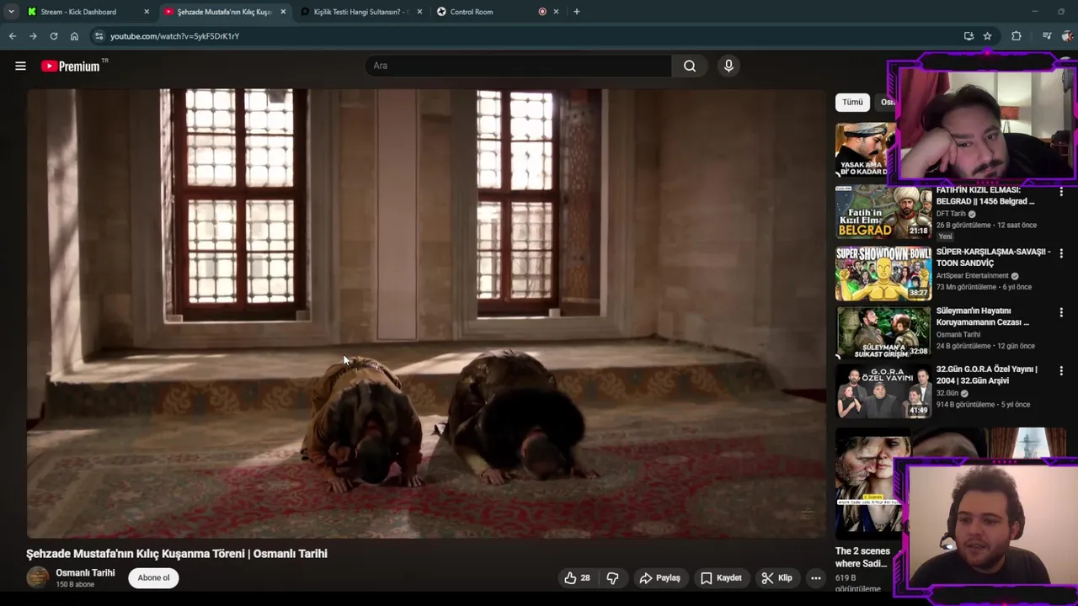Click the main video player area
Screen dimensions: 1078x606
pos(426,313)
